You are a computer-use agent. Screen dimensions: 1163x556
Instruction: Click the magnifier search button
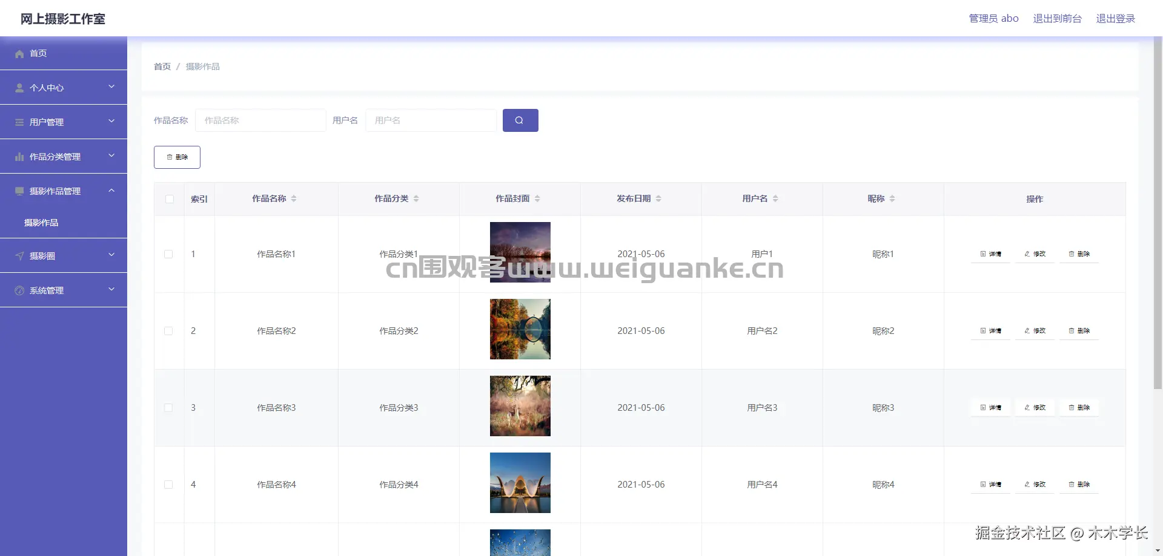click(520, 120)
